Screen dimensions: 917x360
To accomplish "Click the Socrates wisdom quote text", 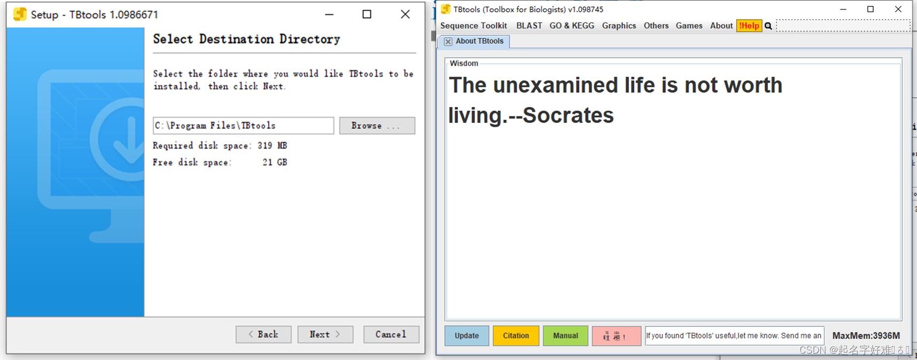I will click(x=615, y=100).
